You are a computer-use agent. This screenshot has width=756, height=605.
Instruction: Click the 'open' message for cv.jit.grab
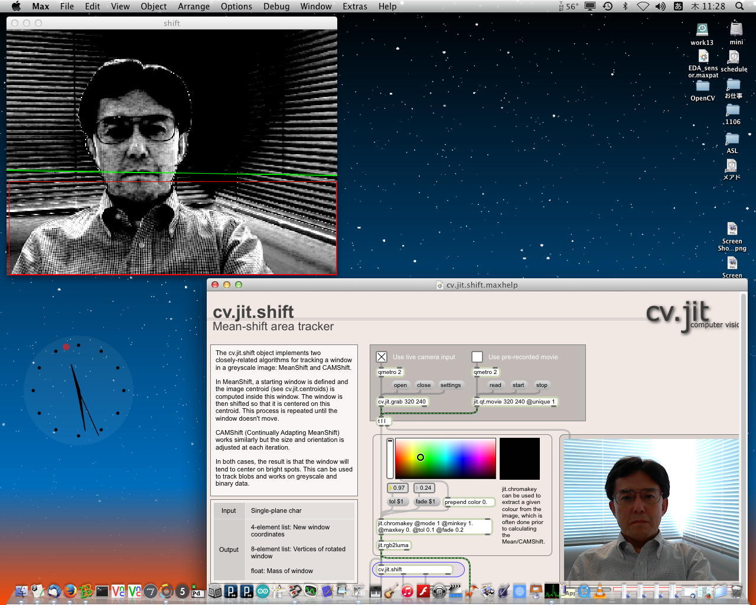tap(400, 385)
